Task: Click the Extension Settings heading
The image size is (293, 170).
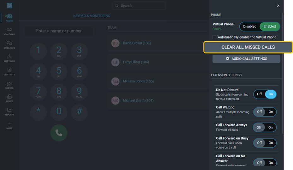Action: pos(226,75)
